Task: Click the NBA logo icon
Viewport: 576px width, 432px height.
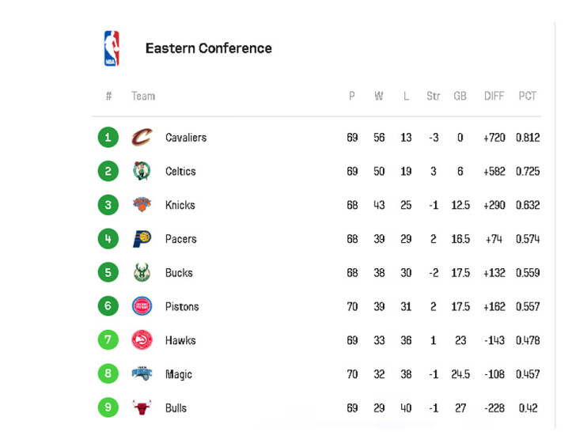Action: [x=112, y=48]
